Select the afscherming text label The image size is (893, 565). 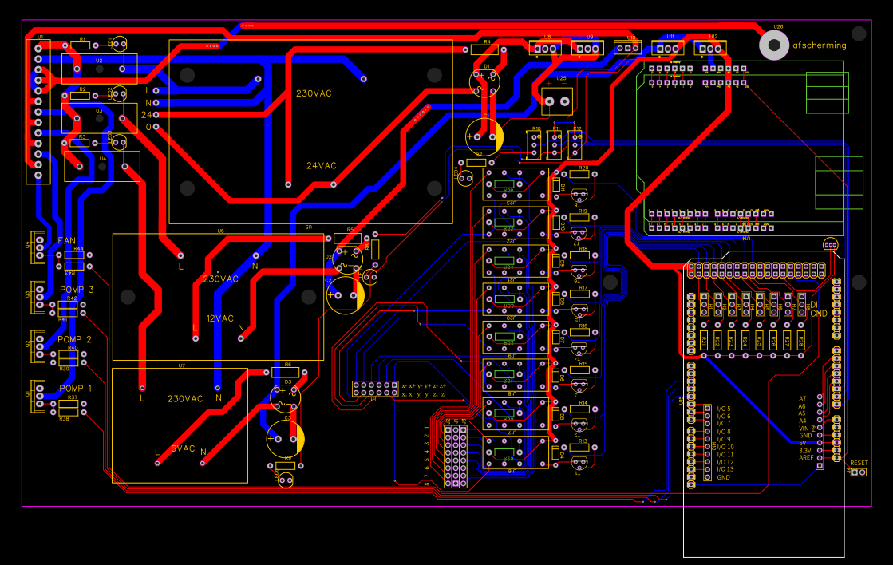click(817, 45)
